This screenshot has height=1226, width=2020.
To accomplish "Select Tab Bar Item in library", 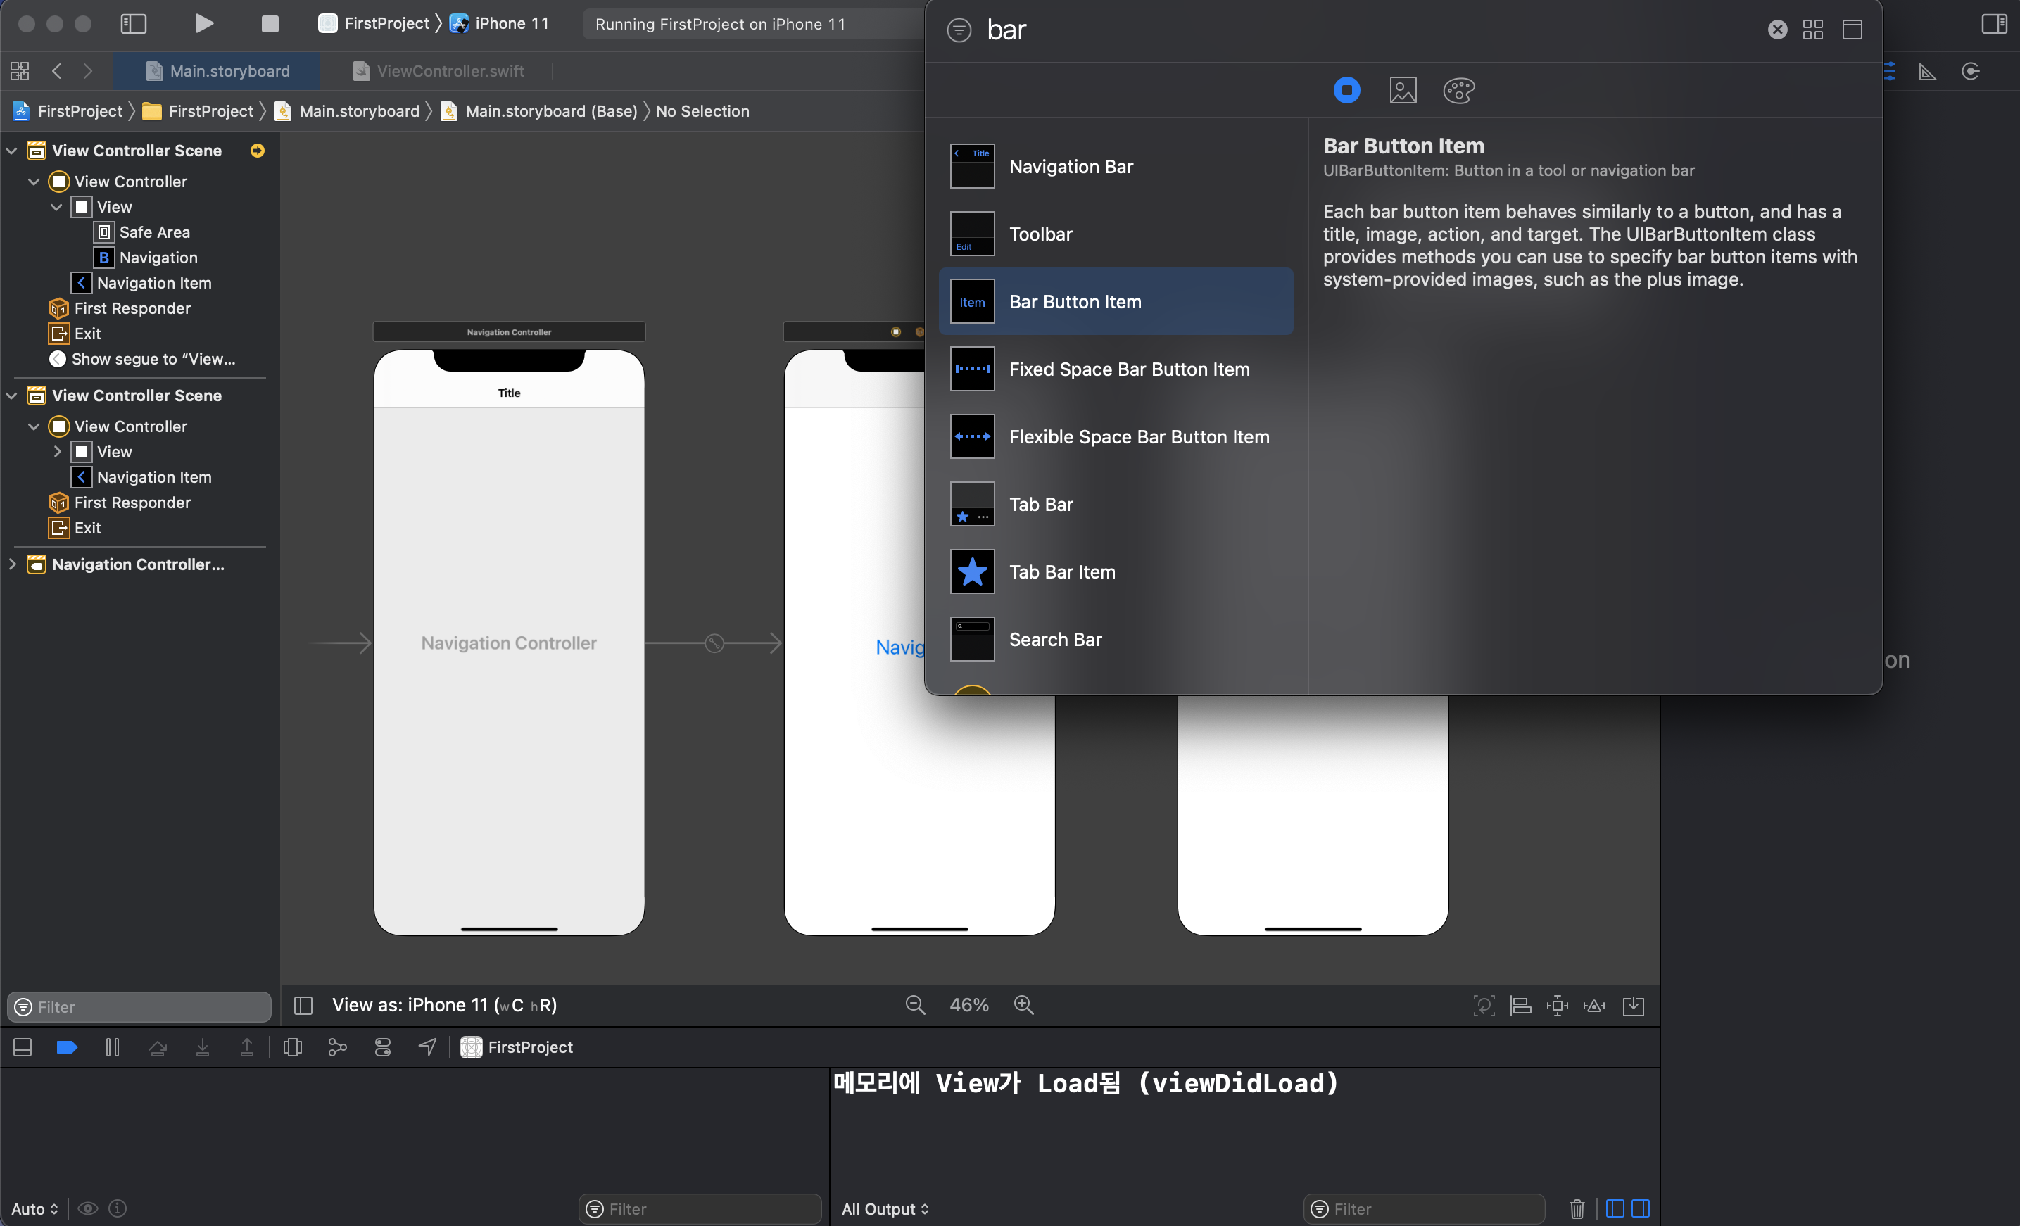I will click(1116, 571).
